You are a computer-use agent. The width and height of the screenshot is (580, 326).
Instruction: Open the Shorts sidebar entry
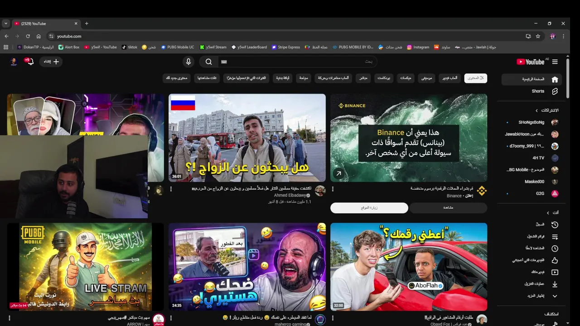(532, 91)
